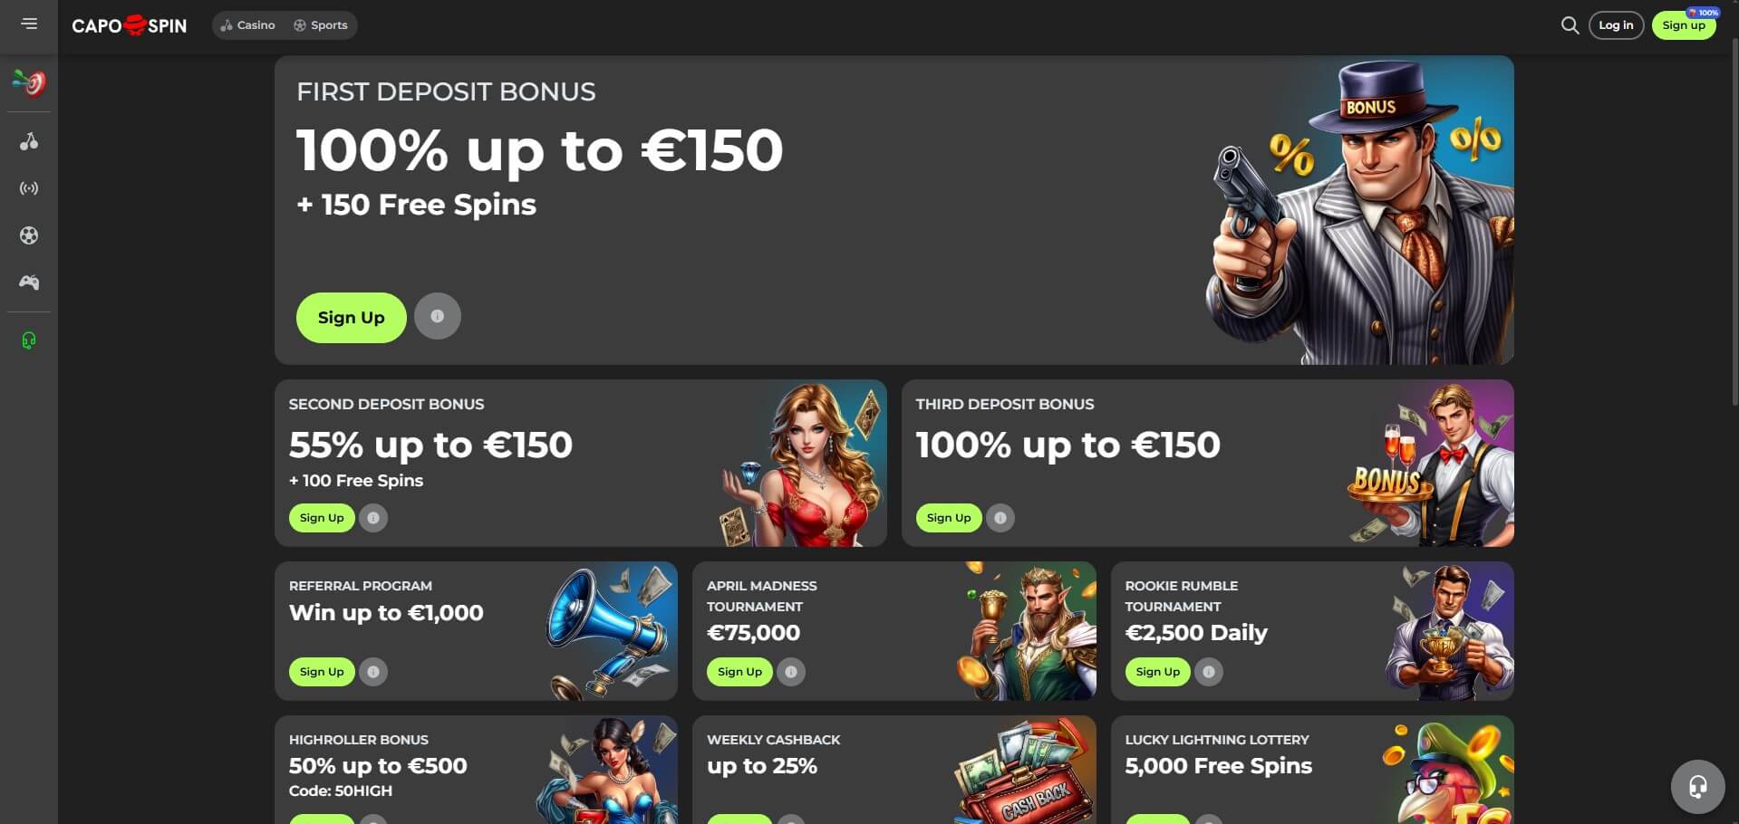Sign up for the Referral Program
The image size is (1739, 824).
pyautogui.click(x=322, y=672)
